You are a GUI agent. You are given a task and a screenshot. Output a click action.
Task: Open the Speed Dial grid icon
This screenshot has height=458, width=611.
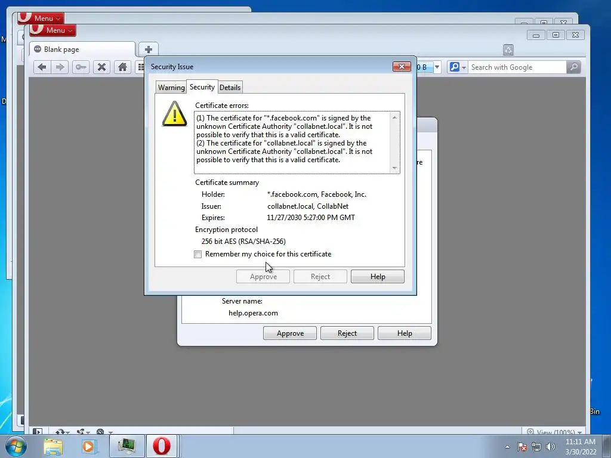point(141,67)
